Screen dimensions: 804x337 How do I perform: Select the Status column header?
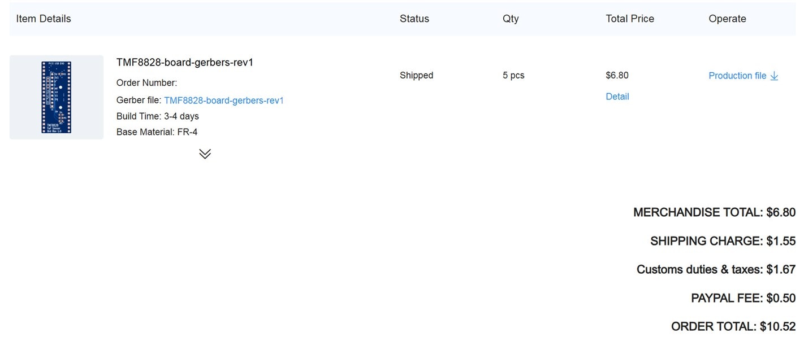tap(414, 19)
